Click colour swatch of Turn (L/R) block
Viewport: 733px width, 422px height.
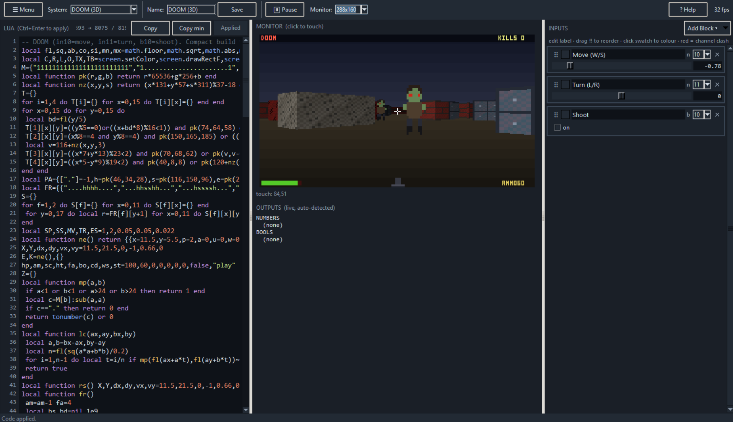565,85
